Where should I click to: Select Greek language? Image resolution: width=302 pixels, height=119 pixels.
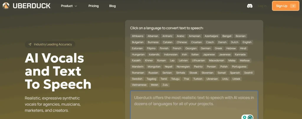pos(219,48)
